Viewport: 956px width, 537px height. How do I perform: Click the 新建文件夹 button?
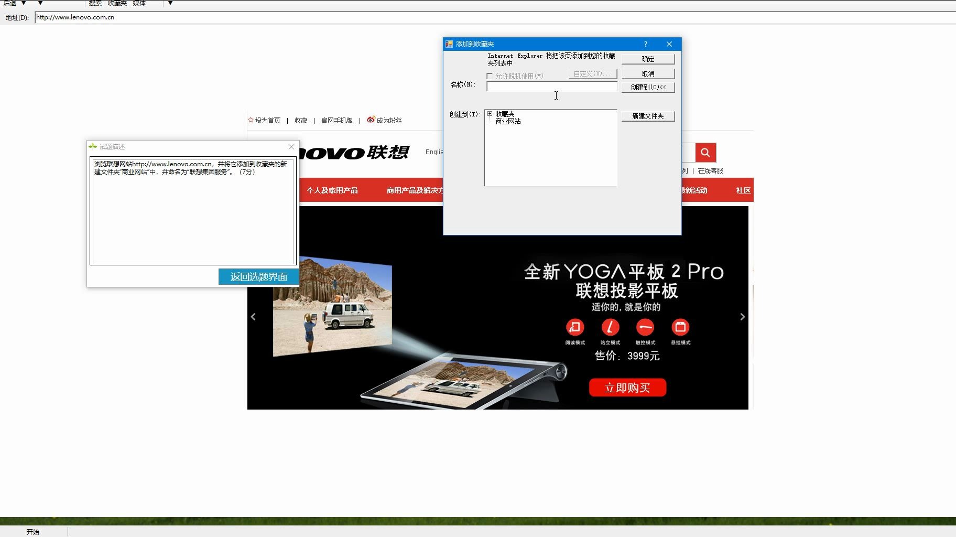click(x=648, y=116)
